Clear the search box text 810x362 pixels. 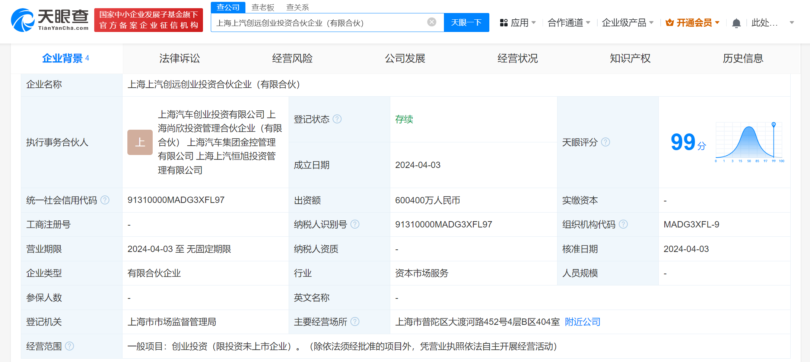[x=432, y=22]
